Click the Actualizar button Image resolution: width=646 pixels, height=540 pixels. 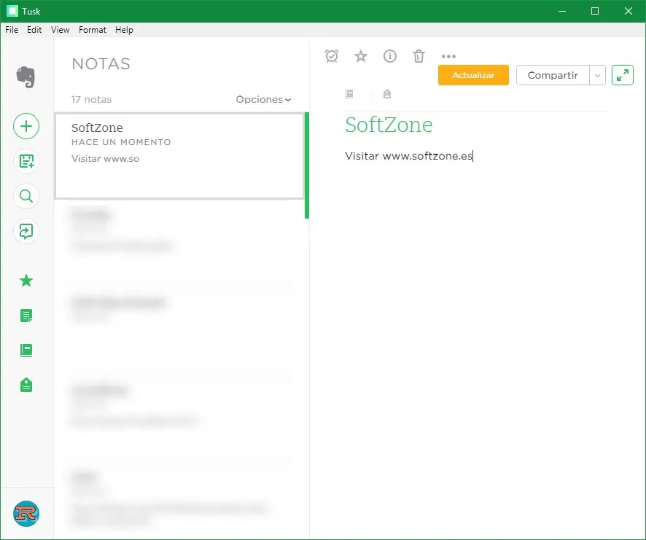473,75
